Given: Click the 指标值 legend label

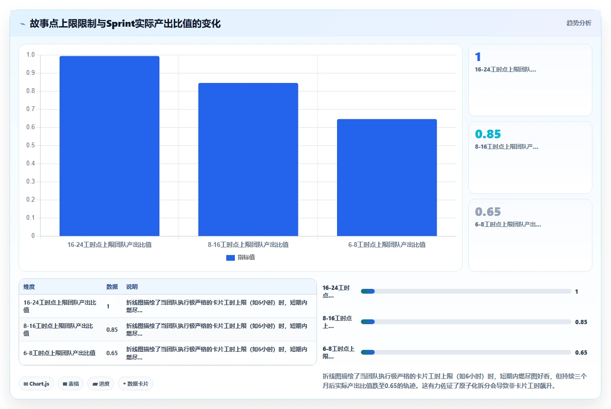Looking at the screenshot, I should (246, 257).
